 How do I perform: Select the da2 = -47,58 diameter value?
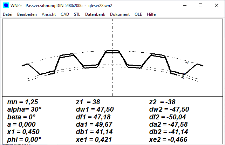pyautogui.click(x=169, y=124)
